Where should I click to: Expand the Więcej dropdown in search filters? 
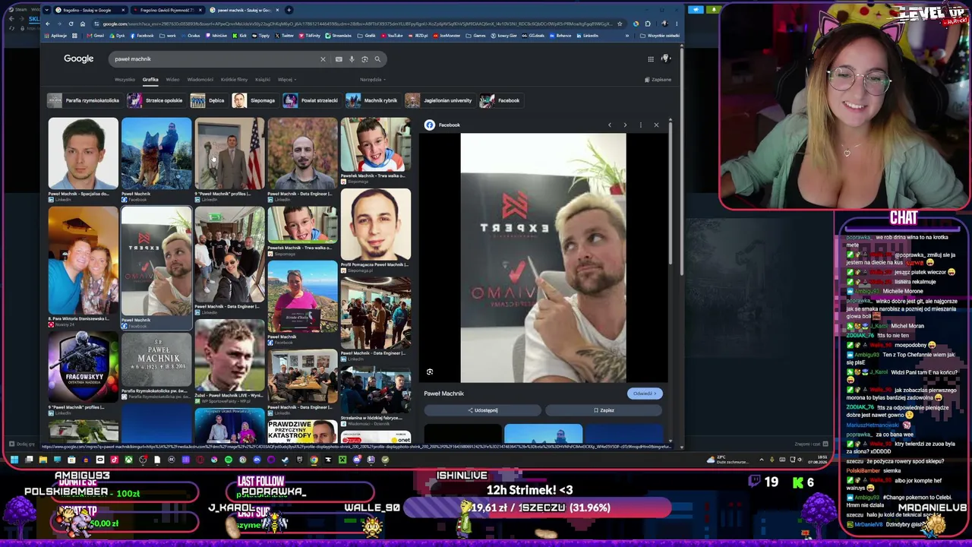[287, 80]
